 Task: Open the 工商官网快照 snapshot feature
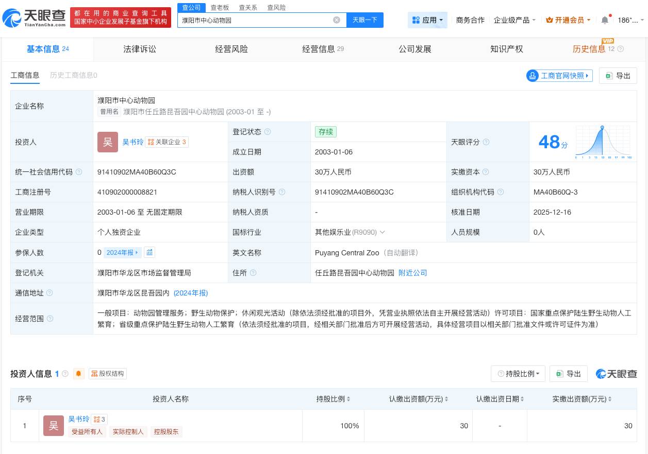click(559, 76)
